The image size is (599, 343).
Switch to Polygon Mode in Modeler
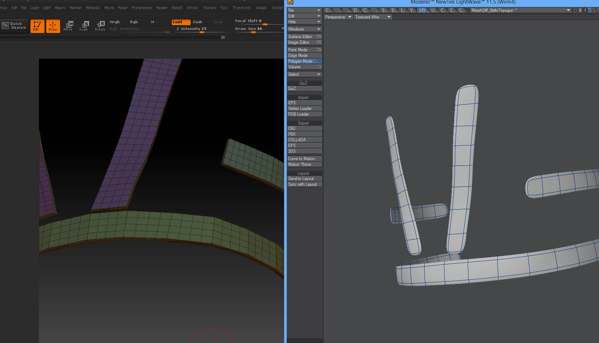coord(304,61)
